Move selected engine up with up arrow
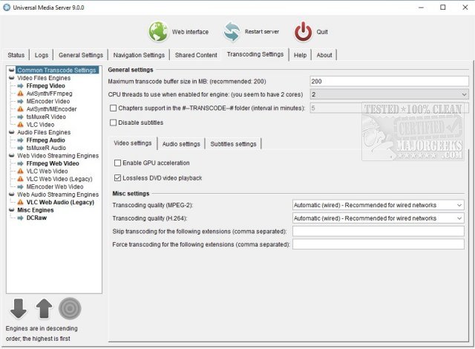 click(44, 308)
